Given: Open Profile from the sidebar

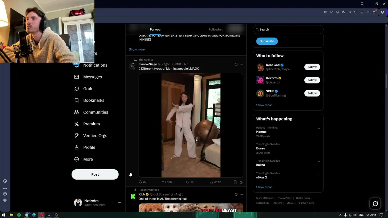Looking at the screenshot, I should pos(85,147).
